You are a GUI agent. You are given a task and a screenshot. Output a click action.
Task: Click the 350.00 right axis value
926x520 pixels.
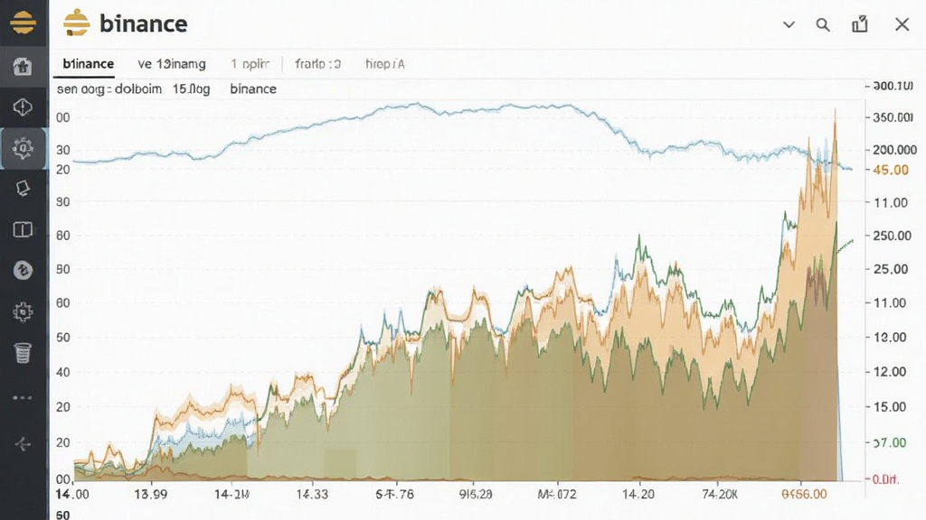click(x=893, y=117)
